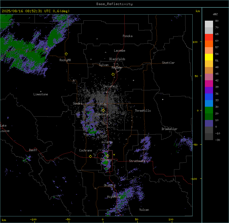229x223 pixels.
Task: Pick the bright green 20-30 dBZ legend swatch
Action: (209, 110)
